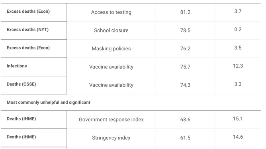Viewport: 266px width, 149px height.
Task: Click the 15.1 value cell
Action: pos(238,118)
